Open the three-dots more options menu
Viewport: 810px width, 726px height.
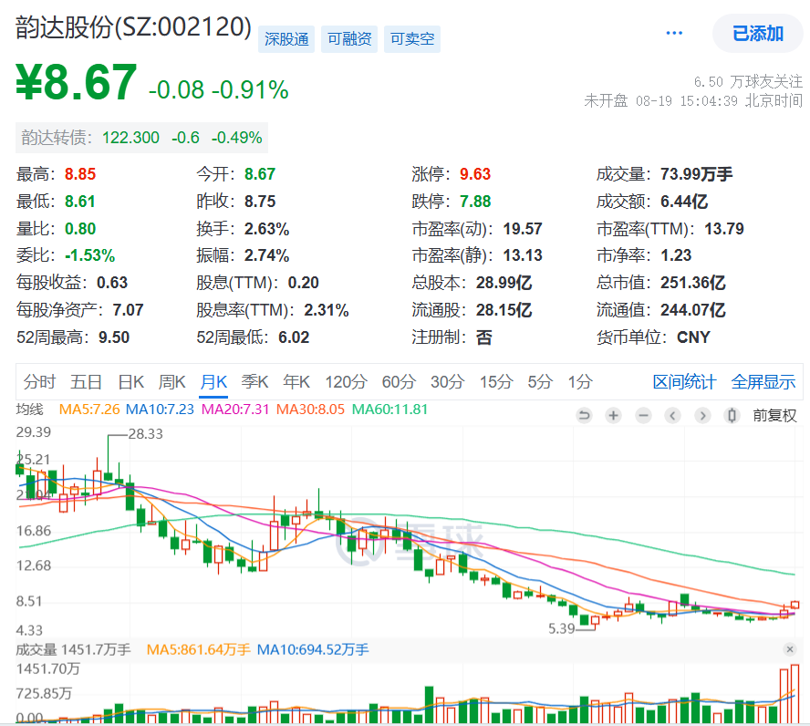coord(673,34)
